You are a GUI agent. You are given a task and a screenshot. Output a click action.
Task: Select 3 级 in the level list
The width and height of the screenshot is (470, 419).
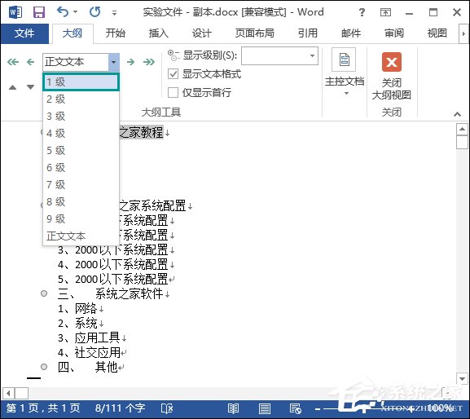point(81,116)
